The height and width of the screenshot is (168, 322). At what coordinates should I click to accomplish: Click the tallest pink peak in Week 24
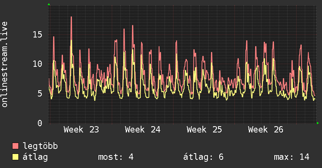click(x=132, y=25)
